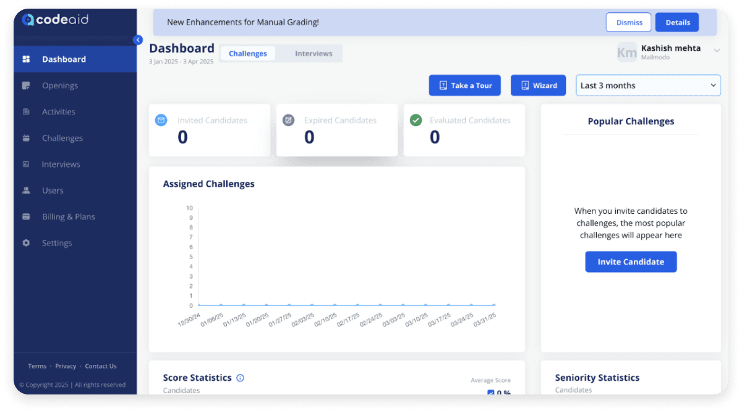
Task: Open the Openings menu item
Action: click(75, 85)
